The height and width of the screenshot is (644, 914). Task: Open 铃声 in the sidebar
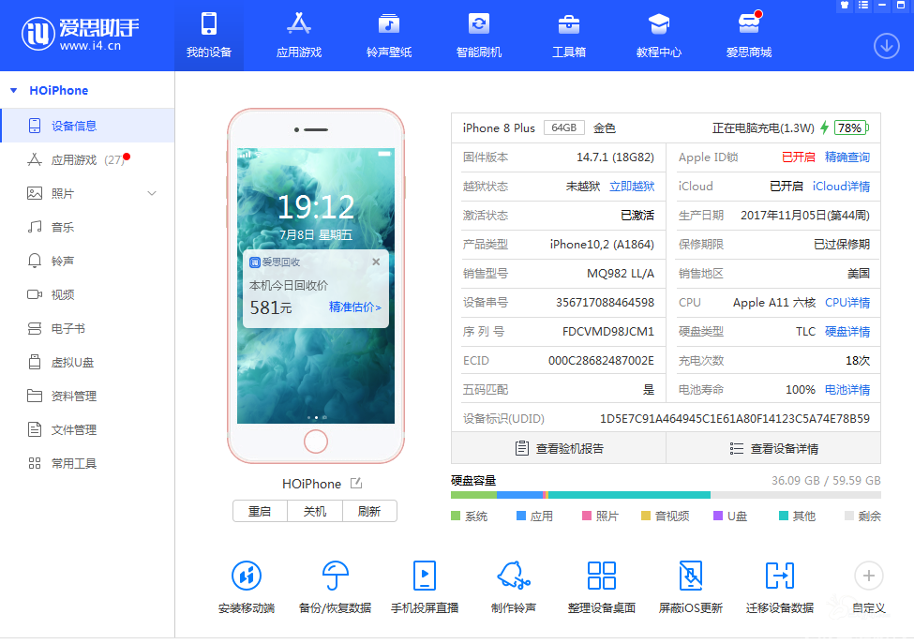(87, 261)
